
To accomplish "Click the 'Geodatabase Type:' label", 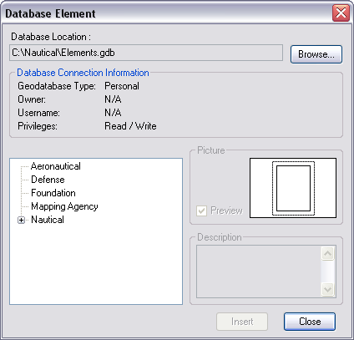I will pyautogui.click(x=57, y=86).
